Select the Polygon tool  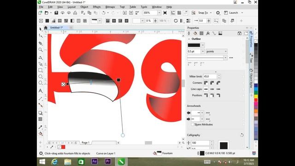click(x=41, y=83)
